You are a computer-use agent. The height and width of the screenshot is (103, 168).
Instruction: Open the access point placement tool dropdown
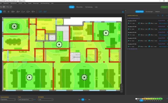pyautogui.click(x=18, y=12)
